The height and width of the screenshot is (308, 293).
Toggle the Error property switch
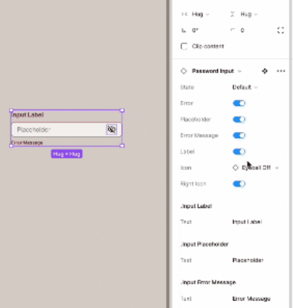tap(239, 103)
